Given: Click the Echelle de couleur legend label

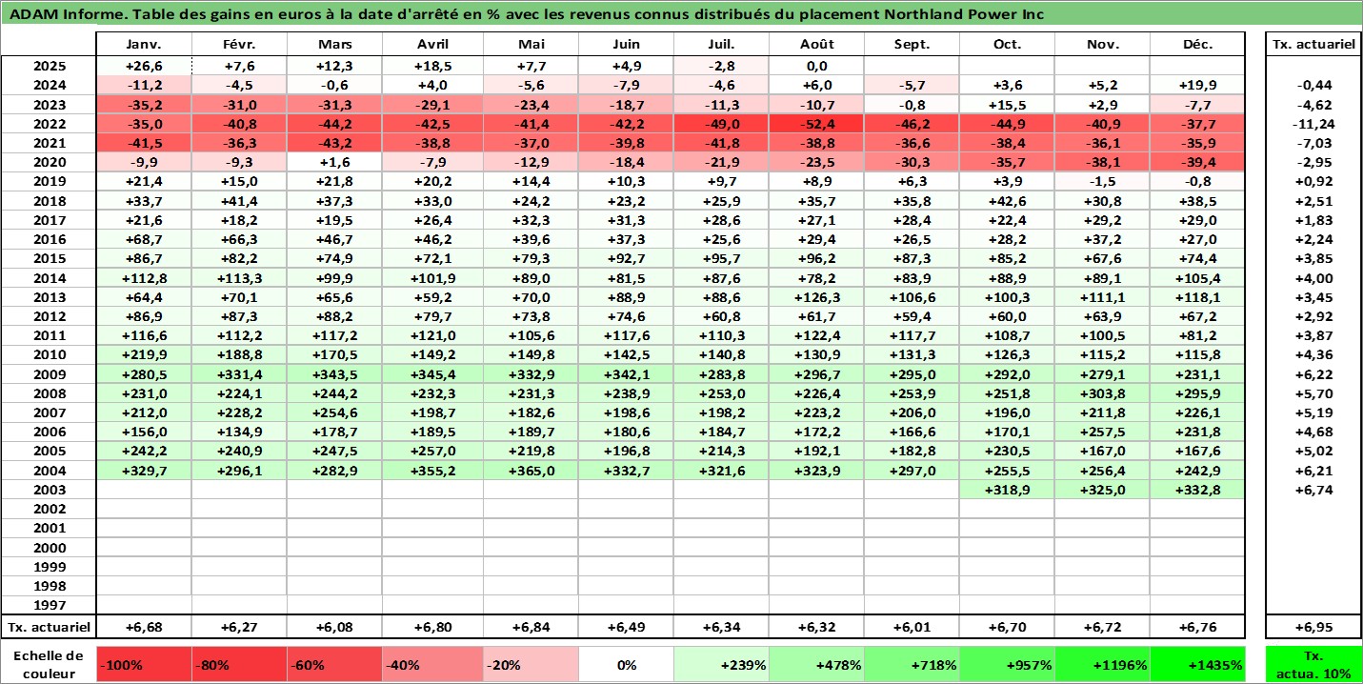Looking at the screenshot, I should pos(50,664).
